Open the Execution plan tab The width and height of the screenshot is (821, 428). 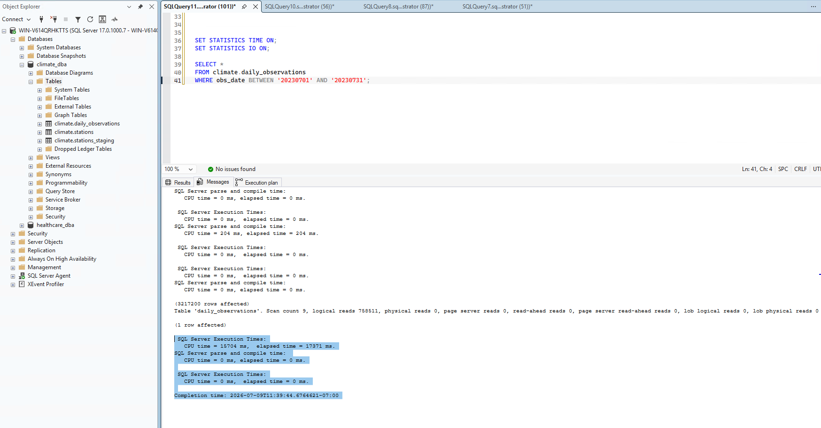tap(256, 182)
